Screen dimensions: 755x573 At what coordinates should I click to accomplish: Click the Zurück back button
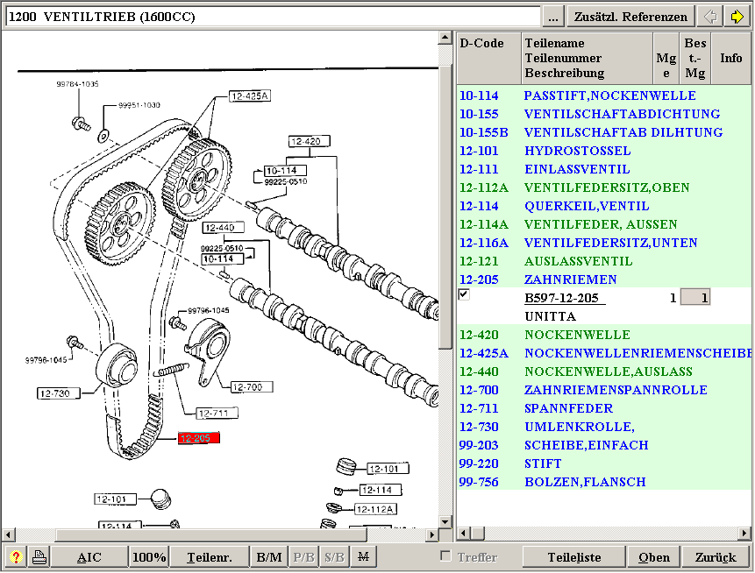click(715, 557)
